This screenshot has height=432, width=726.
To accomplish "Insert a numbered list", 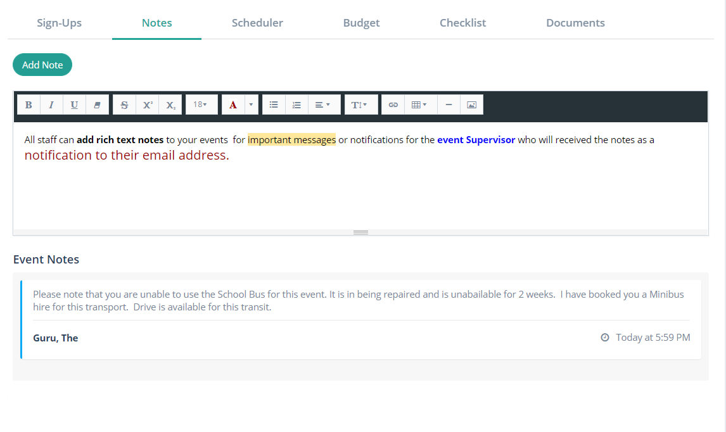I will tap(296, 105).
